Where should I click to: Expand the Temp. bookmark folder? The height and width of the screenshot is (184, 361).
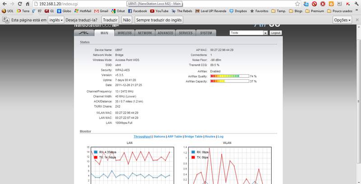[278, 11]
